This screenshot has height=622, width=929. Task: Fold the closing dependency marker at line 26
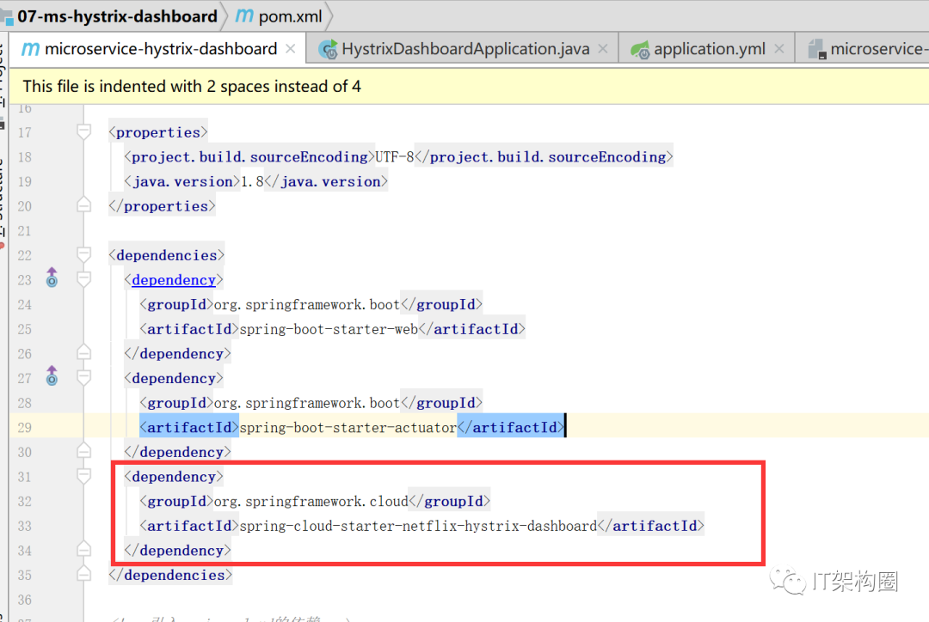coord(83,353)
